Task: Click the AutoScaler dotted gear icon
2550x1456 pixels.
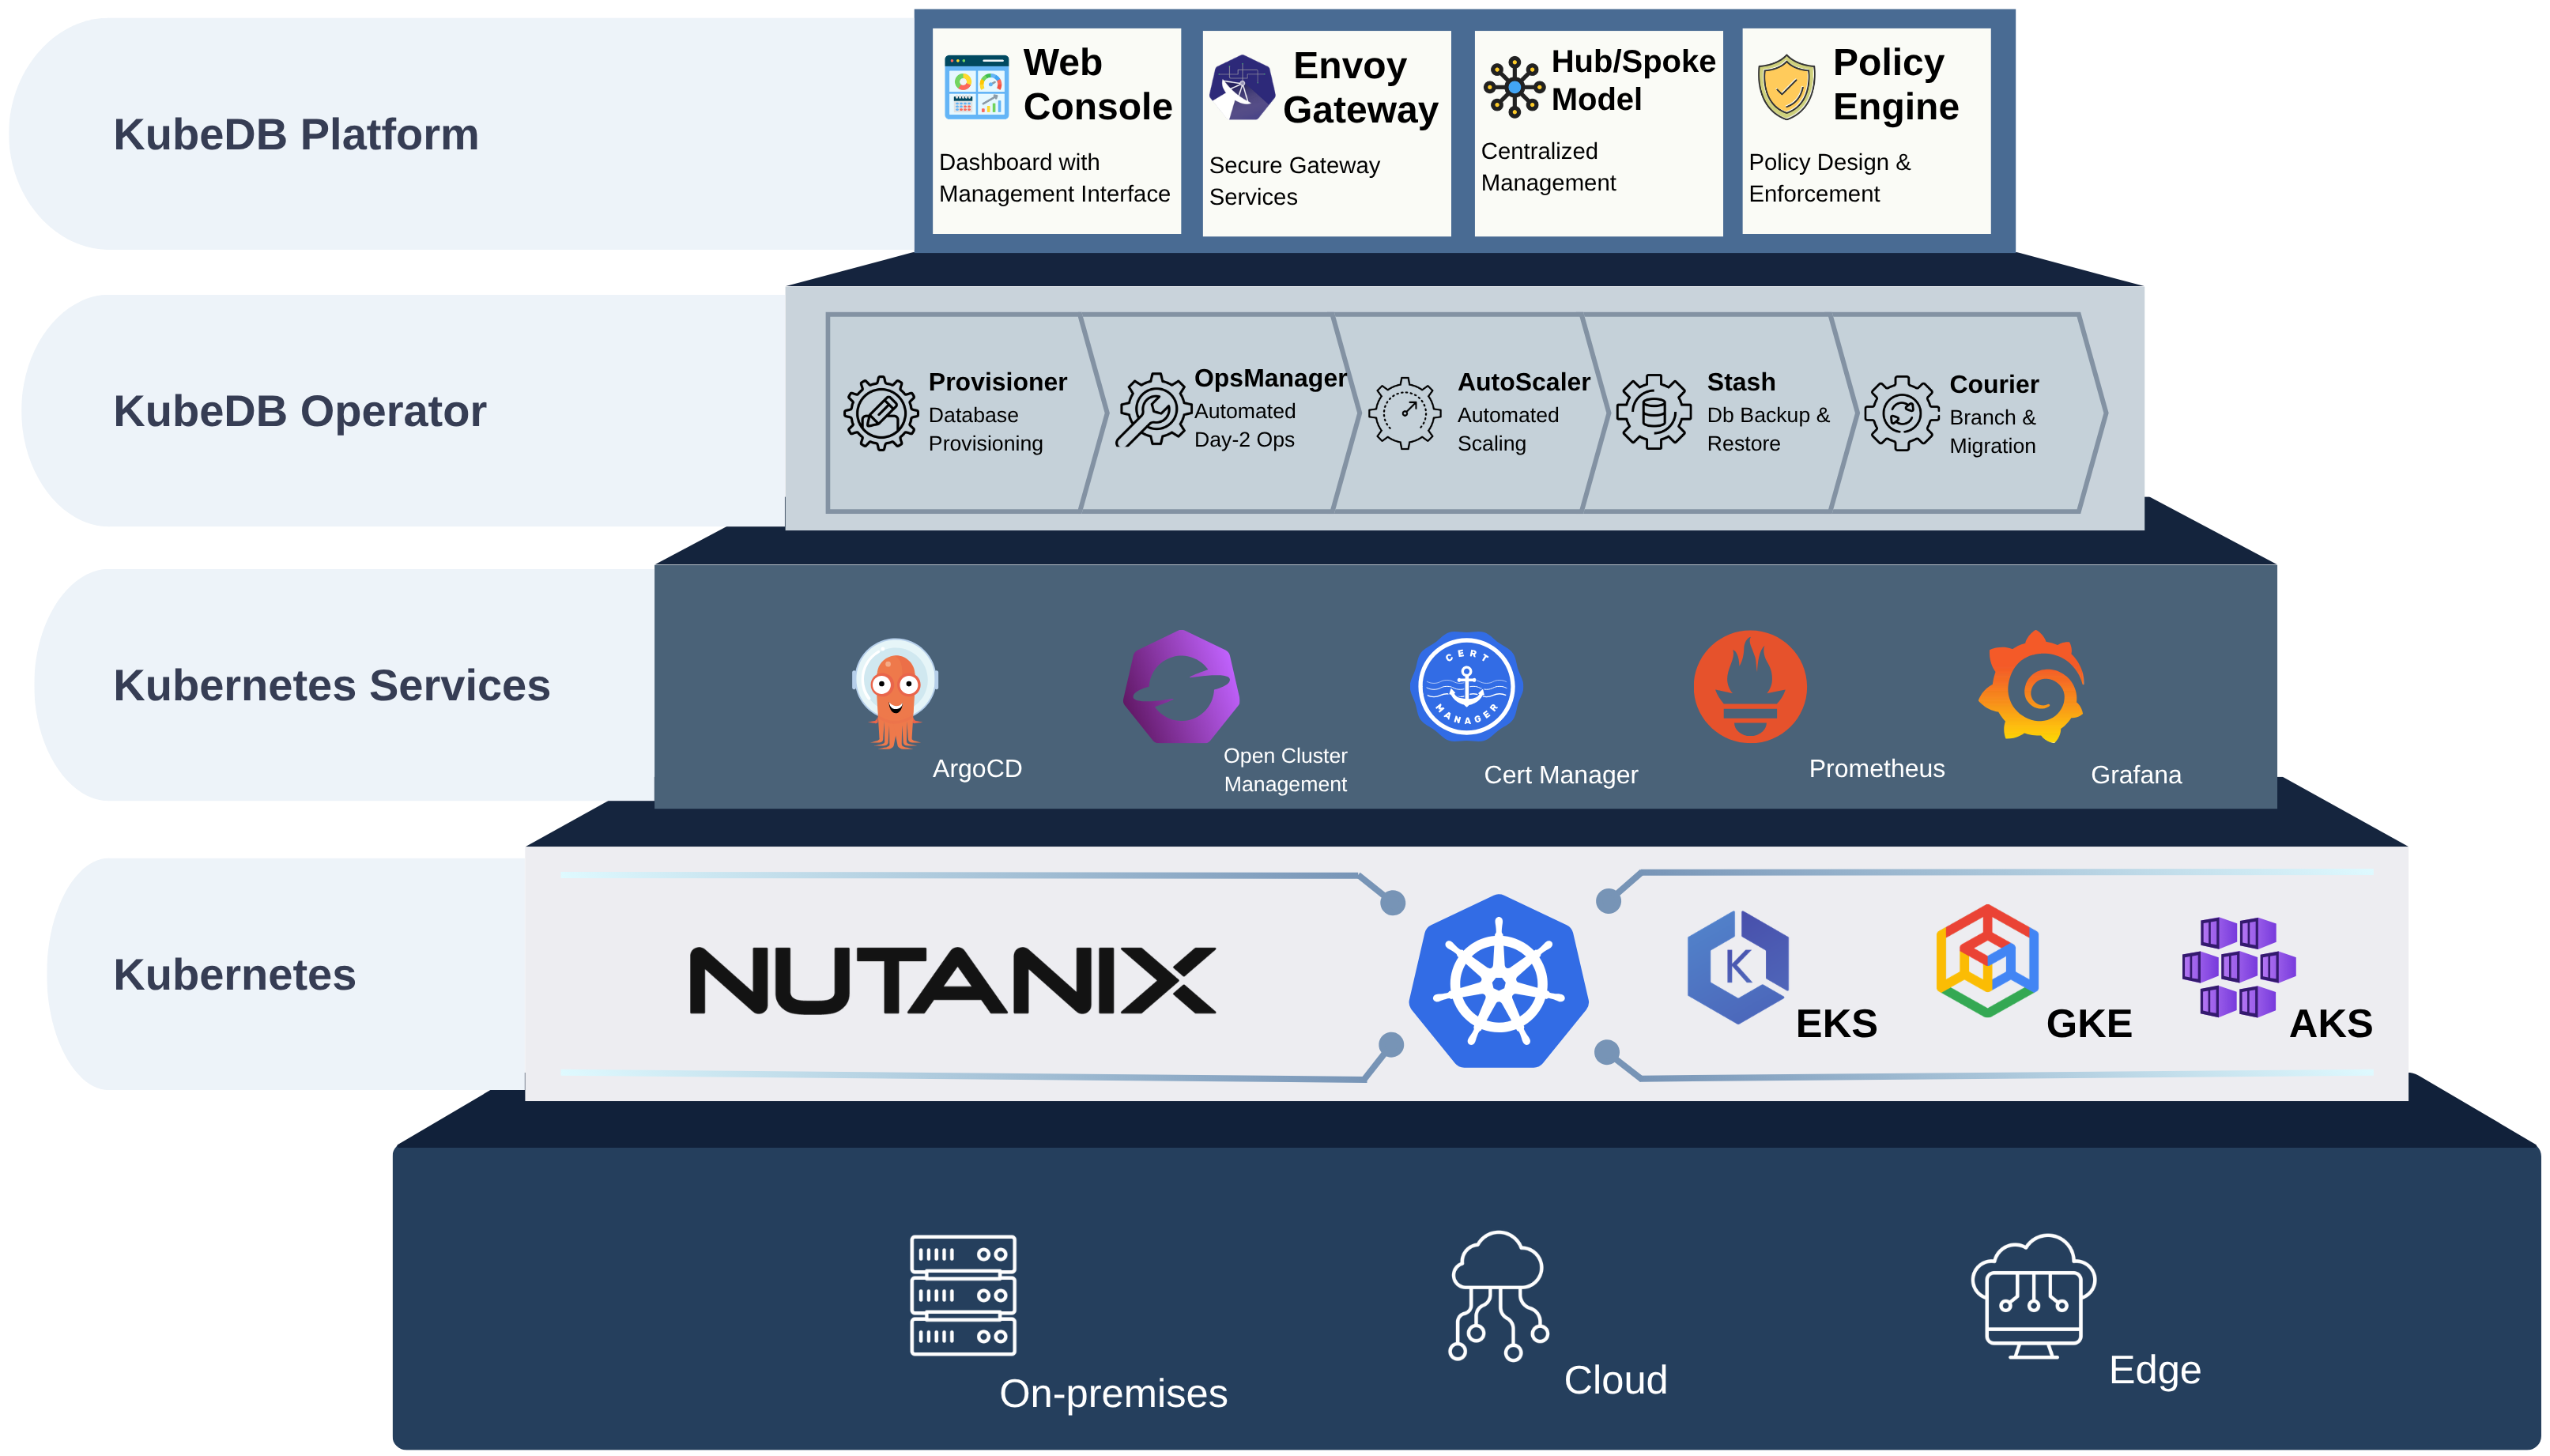Action: (x=1404, y=412)
